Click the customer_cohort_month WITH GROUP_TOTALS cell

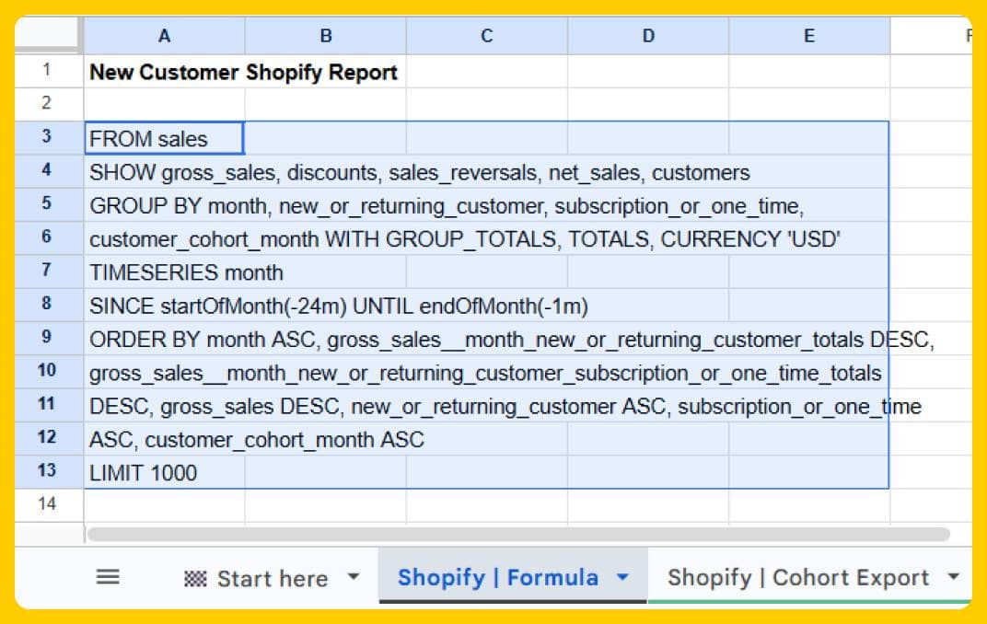pyautogui.click(x=164, y=238)
